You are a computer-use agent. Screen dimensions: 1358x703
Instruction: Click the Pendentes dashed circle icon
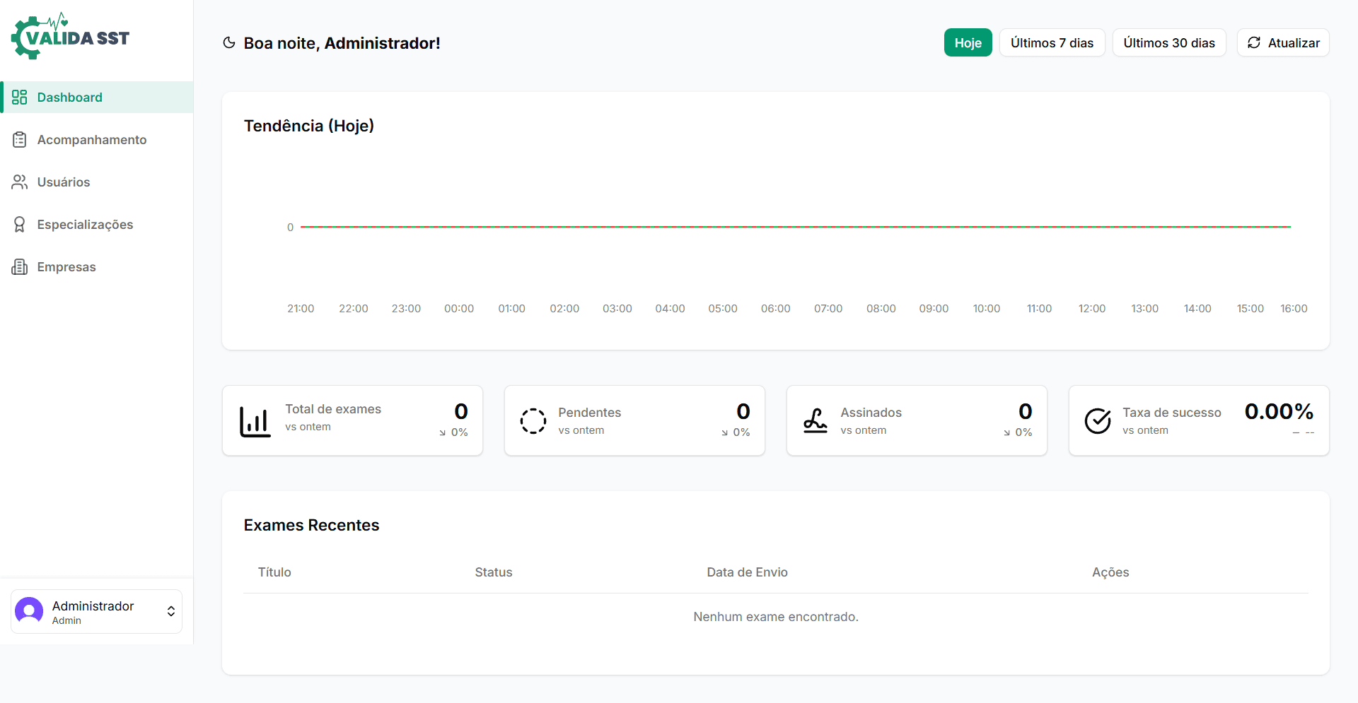coord(533,421)
